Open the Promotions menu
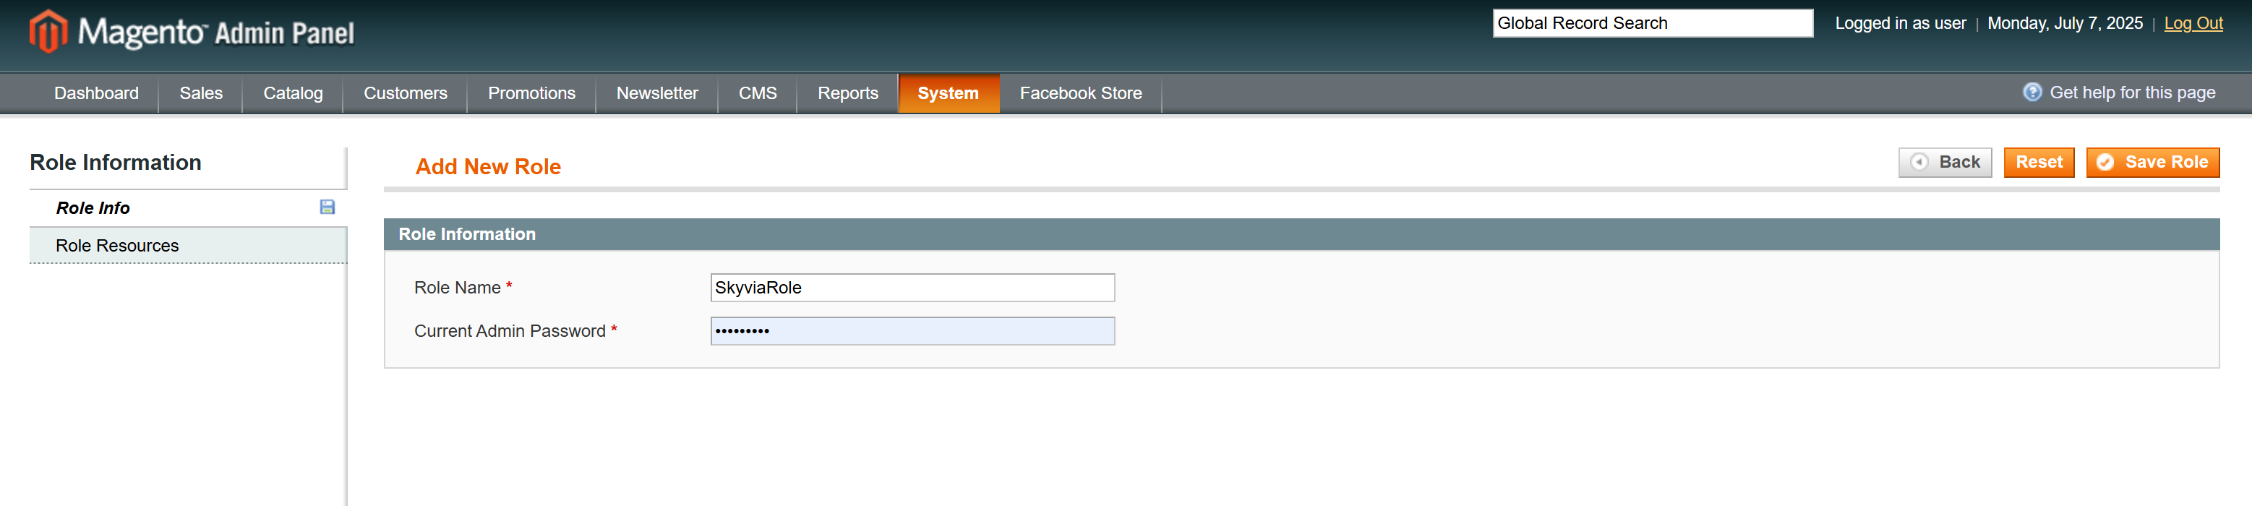Screen dimensions: 2252x506 point(531,93)
